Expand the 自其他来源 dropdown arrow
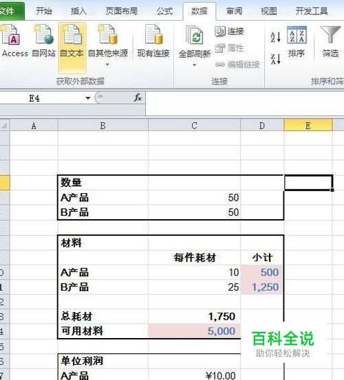 pos(107,65)
